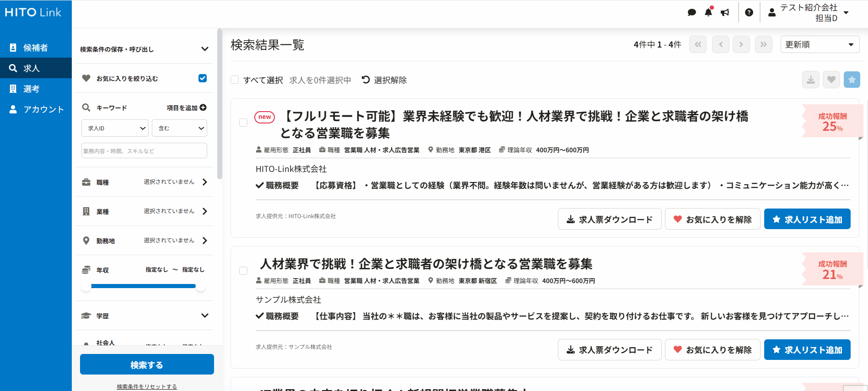Image resolution: width=868 pixels, height=391 pixels.
Task: Click the 検索する button
Action: pyautogui.click(x=147, y=364)
